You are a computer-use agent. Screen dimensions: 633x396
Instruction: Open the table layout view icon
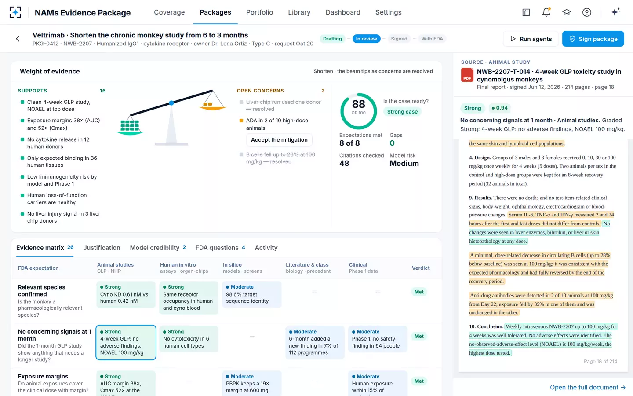526,12
